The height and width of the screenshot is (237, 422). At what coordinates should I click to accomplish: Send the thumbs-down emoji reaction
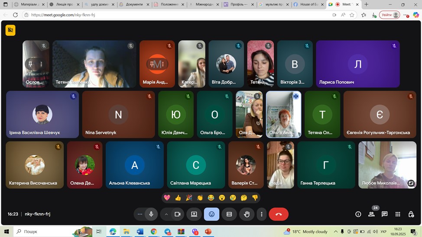(255, 198)
